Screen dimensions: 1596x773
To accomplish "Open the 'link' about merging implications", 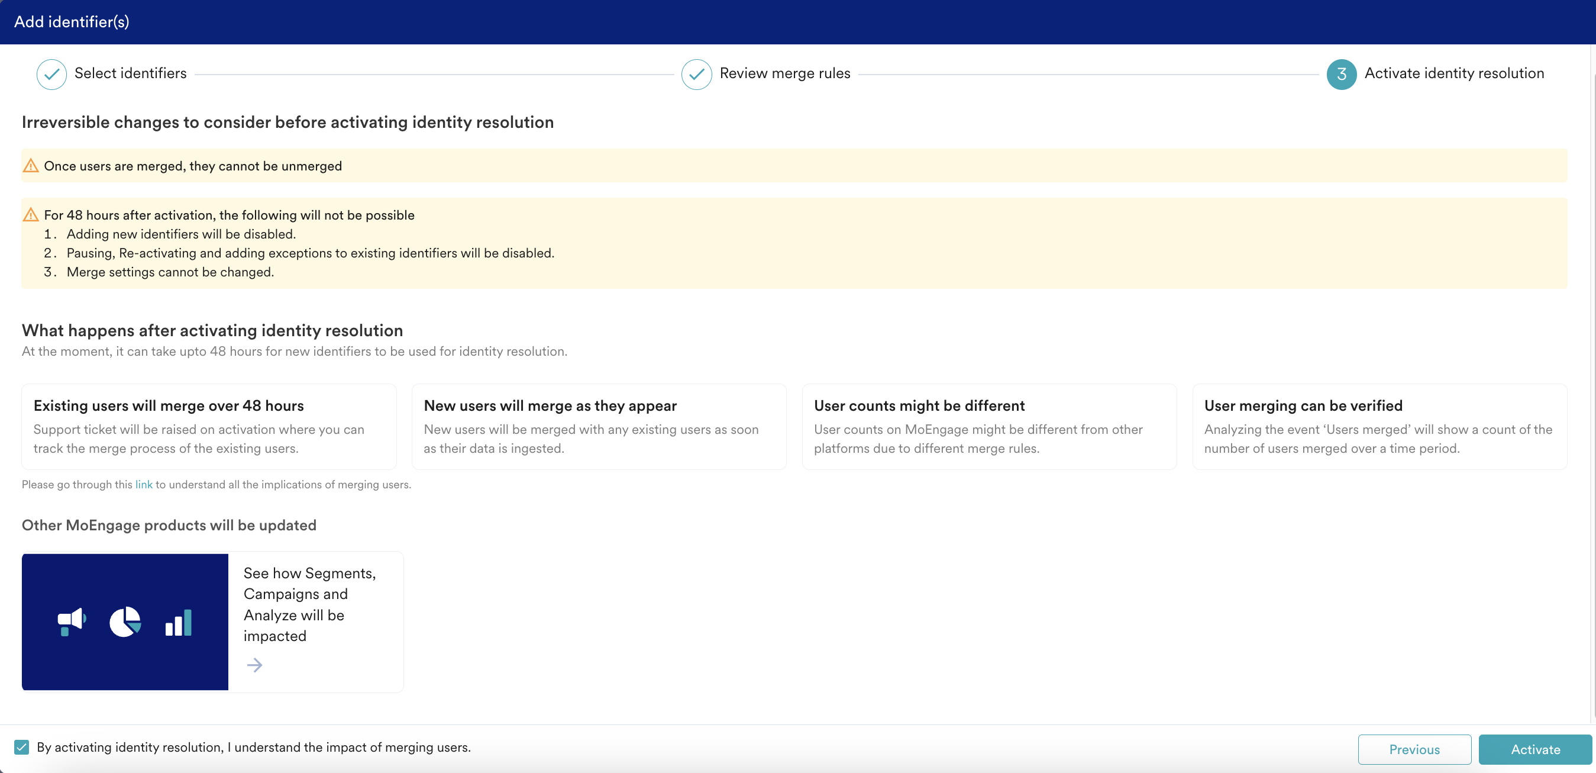I will 144,485.
